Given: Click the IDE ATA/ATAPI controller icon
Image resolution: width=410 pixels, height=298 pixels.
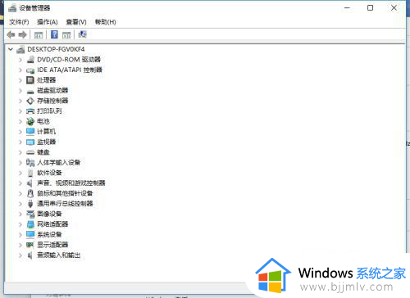Looking at the screenshot, I should pyautogui.click(x=30, y=70).
